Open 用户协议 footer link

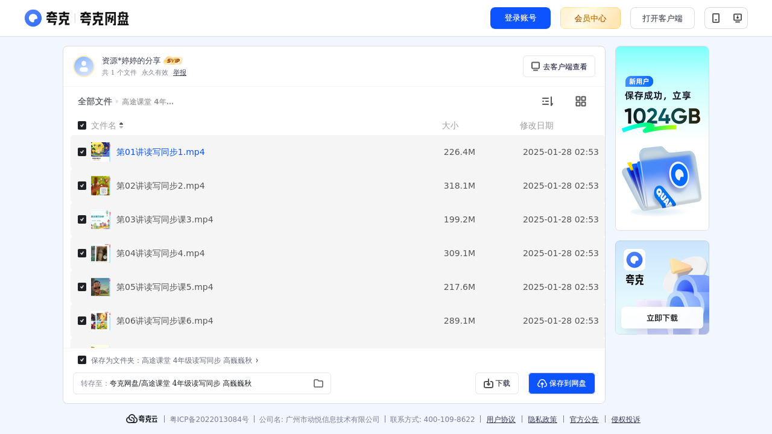coord(501,420)
